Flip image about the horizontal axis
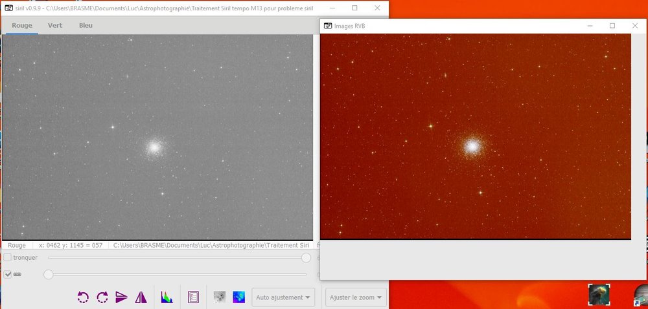648x309 pixels. [x=122, y=297]
